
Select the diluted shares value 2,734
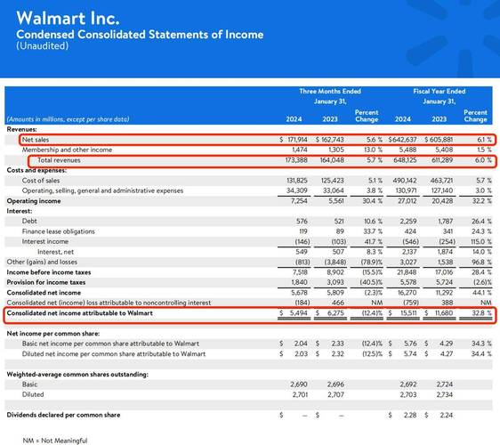pyautogui.click(x=445, y=394)
